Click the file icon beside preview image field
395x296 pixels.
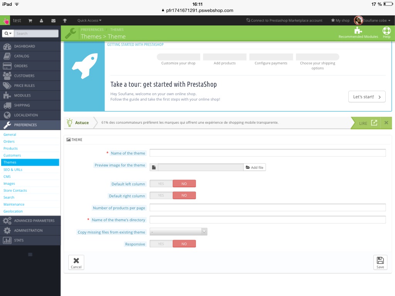(x=154, y=167)
